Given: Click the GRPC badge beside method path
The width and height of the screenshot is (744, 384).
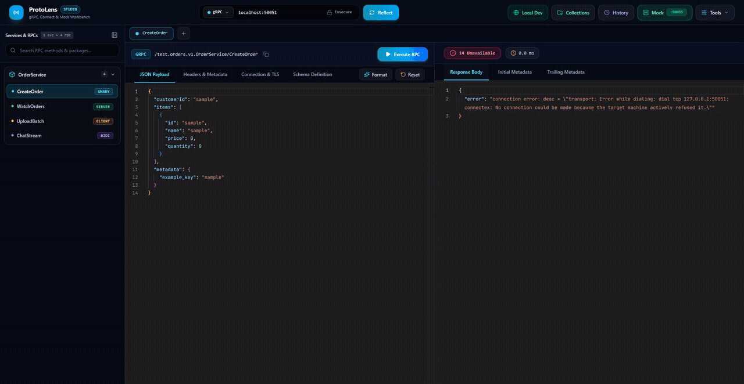Looking at the screenshot, I should (141, 54).
